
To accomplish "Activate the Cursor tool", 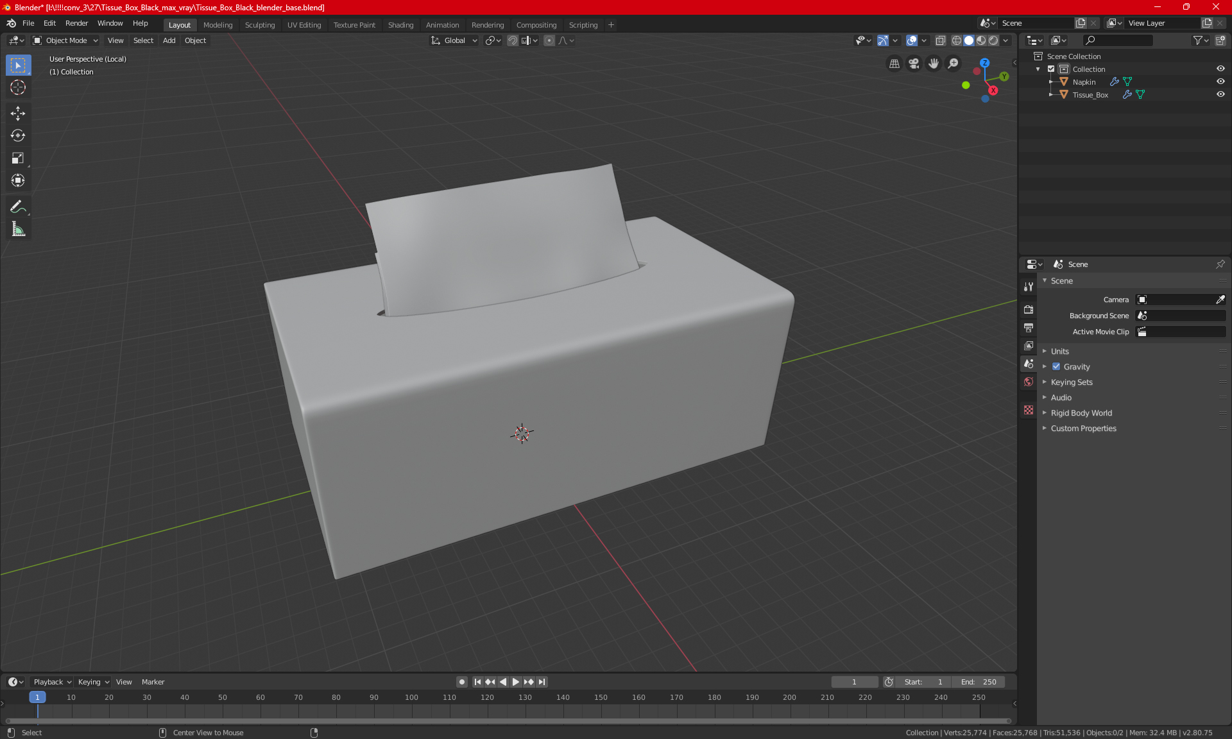I will (x=18, y=87).
